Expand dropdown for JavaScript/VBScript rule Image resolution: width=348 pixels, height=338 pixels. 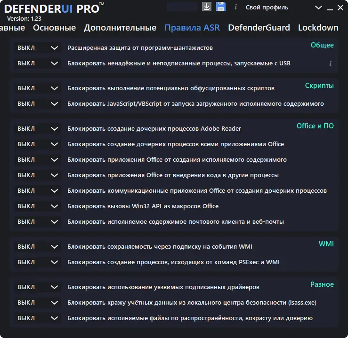(x=38, y=104)
